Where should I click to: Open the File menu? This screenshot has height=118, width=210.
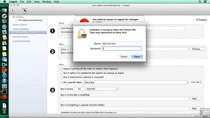click(22, 2)
